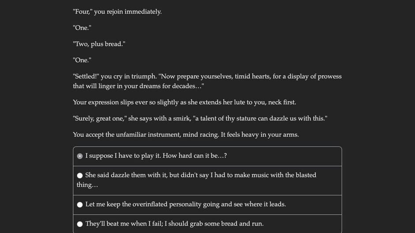Click the second '"One."' line below 'Two, plus bread'

coord(82,60)
